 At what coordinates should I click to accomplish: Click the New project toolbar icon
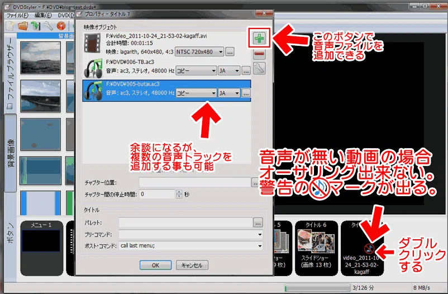tap(9, 26)
